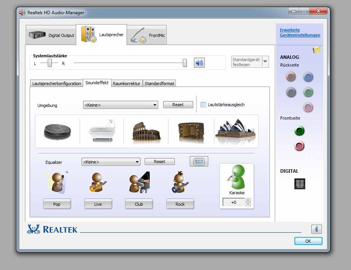Click the L/R balance slider handle
Screen dimensions: 351x270
[50, 63]
